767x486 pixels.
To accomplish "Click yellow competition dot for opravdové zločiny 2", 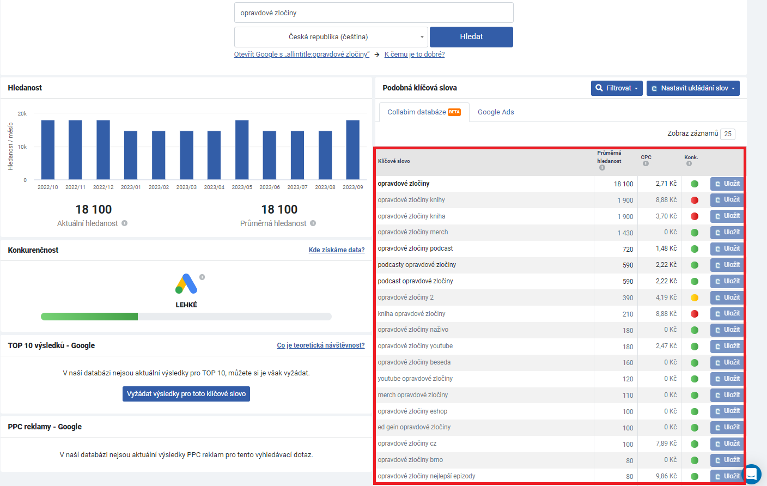I will [x=695, y=297].
